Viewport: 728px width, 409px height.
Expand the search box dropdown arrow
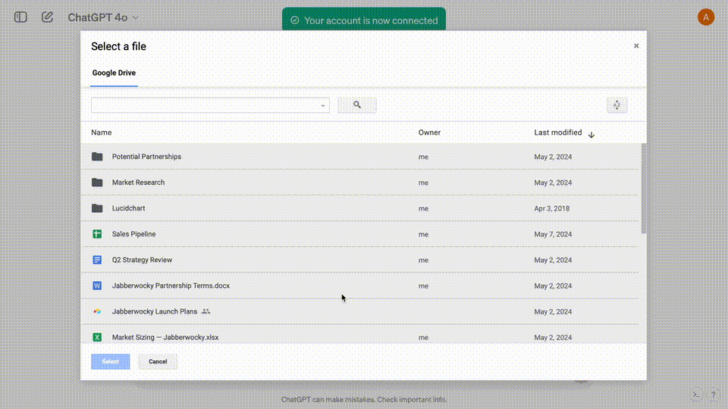click(323, 106)
